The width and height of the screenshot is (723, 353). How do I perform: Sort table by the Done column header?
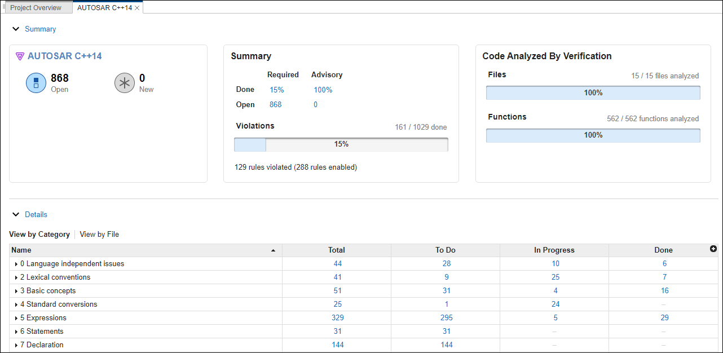pyautogui.click(x=663, y=250)
